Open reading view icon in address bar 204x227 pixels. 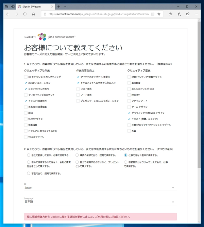coord(153,14)
